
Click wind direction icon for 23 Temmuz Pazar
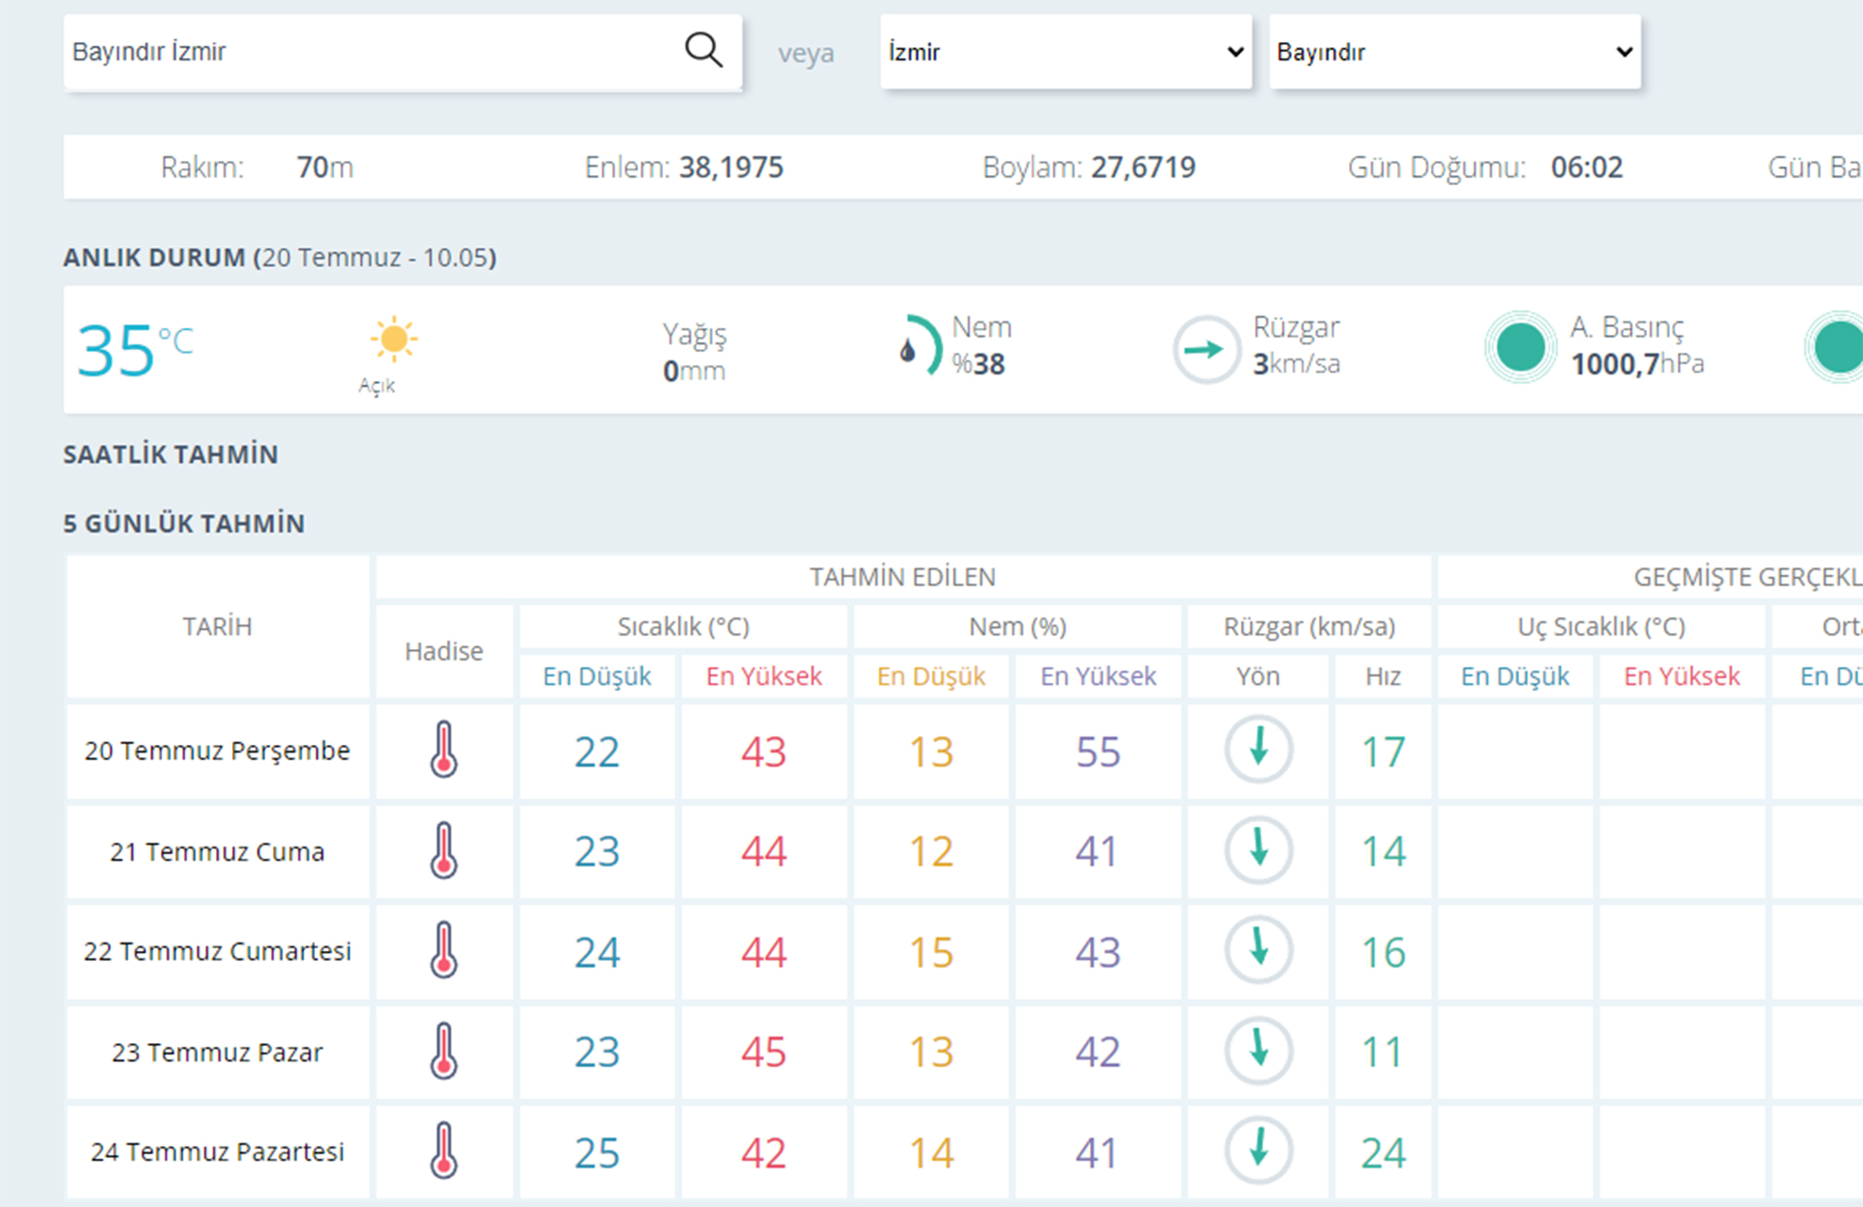(x=1258, y=1051)
